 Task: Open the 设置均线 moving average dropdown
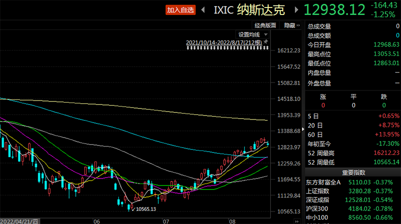(253, 34)
